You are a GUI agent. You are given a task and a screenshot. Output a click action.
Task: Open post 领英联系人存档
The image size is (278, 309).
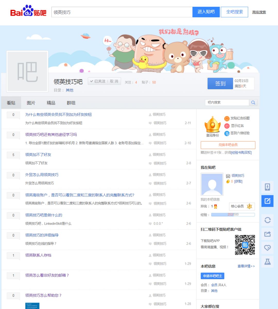38,255
